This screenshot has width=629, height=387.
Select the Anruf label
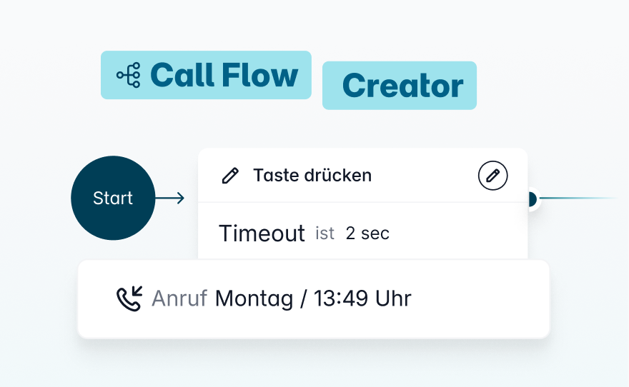[x=179, y=298]
